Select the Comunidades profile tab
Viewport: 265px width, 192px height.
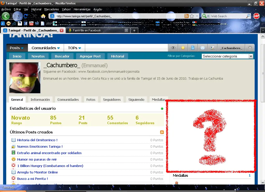[68, 100]
